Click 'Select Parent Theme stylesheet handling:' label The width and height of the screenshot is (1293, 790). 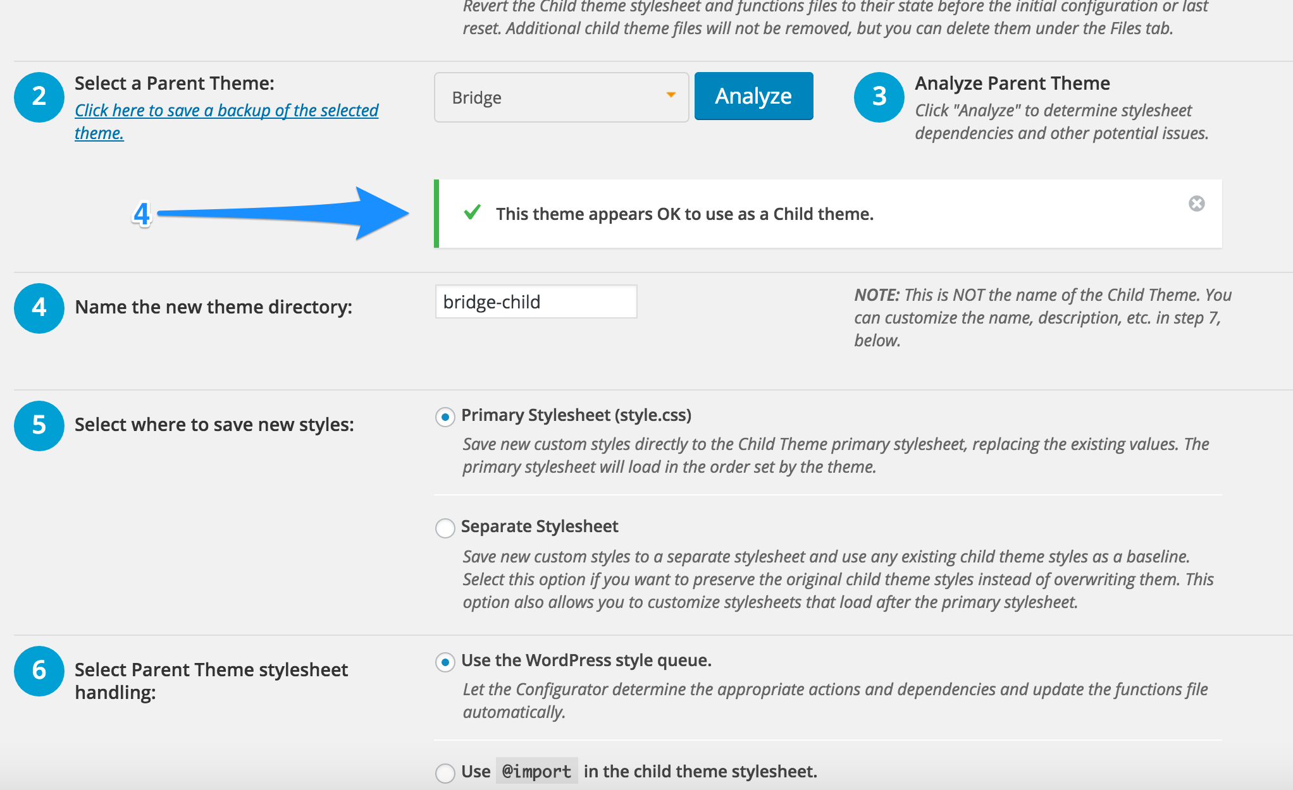pos(211,681)
